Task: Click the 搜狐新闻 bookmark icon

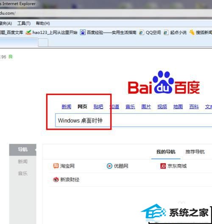Action: (192, 32)
